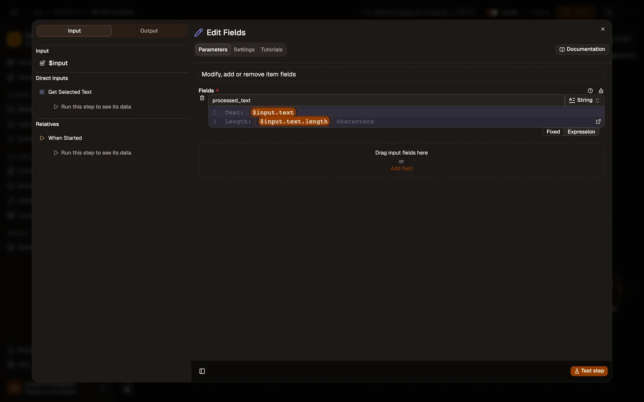This screenshot has height=402, width=644.
Task: Click the Add field link
Action: (x=401, y=168)
